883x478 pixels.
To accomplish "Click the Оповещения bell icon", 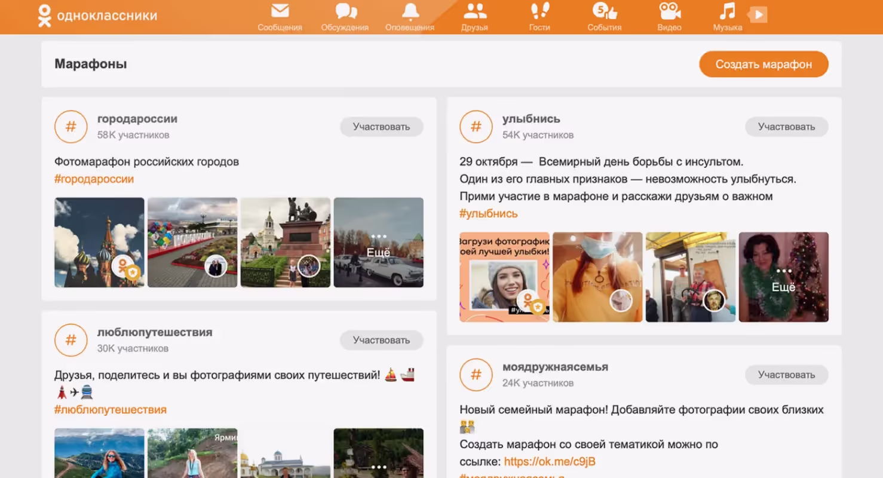I will pyautogui.click(x=410, y=12).
